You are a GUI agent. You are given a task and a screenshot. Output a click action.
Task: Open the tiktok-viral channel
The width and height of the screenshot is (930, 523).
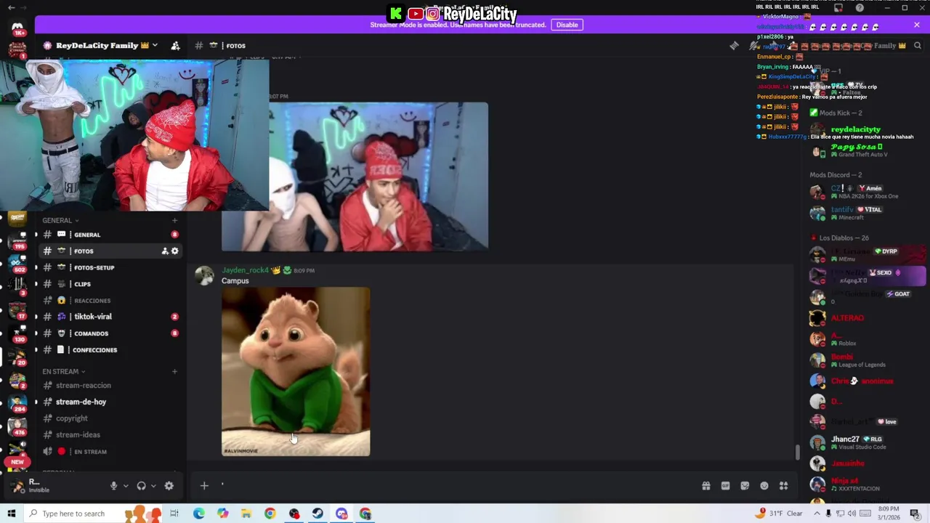(109, 317)
